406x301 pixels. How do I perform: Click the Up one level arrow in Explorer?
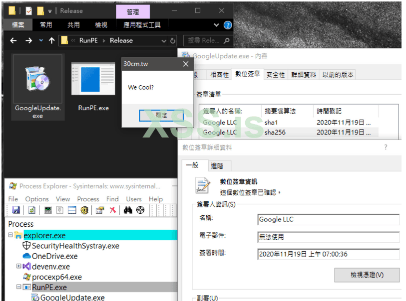tap(52, 40)
